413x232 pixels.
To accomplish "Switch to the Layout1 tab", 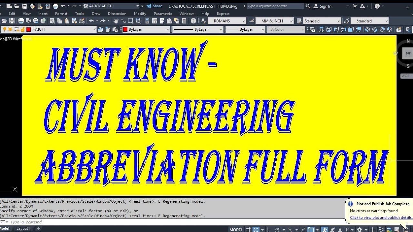I will (23, 228).
